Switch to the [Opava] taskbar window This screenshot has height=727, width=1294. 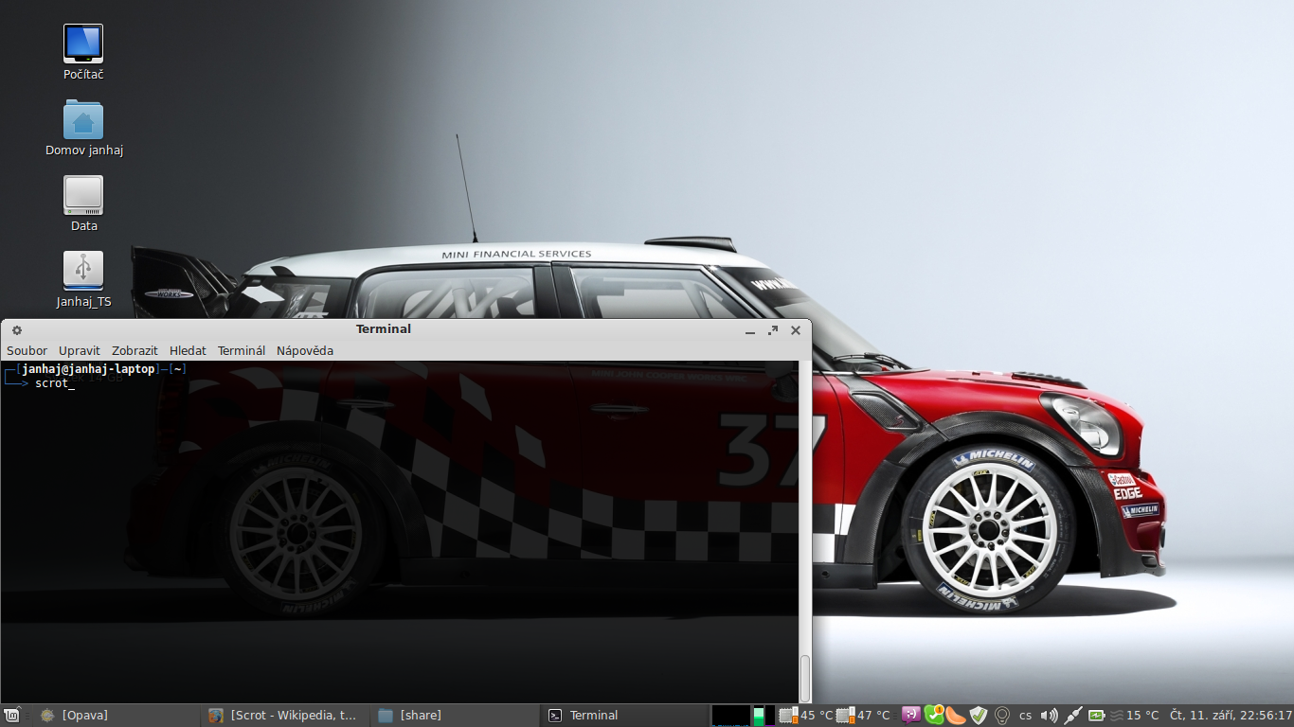pos(117,716)
